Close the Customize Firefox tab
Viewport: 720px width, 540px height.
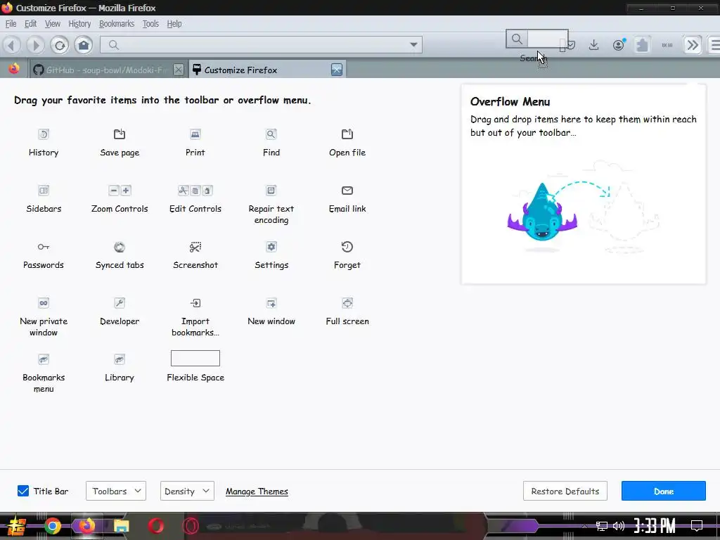pos(337,70)
